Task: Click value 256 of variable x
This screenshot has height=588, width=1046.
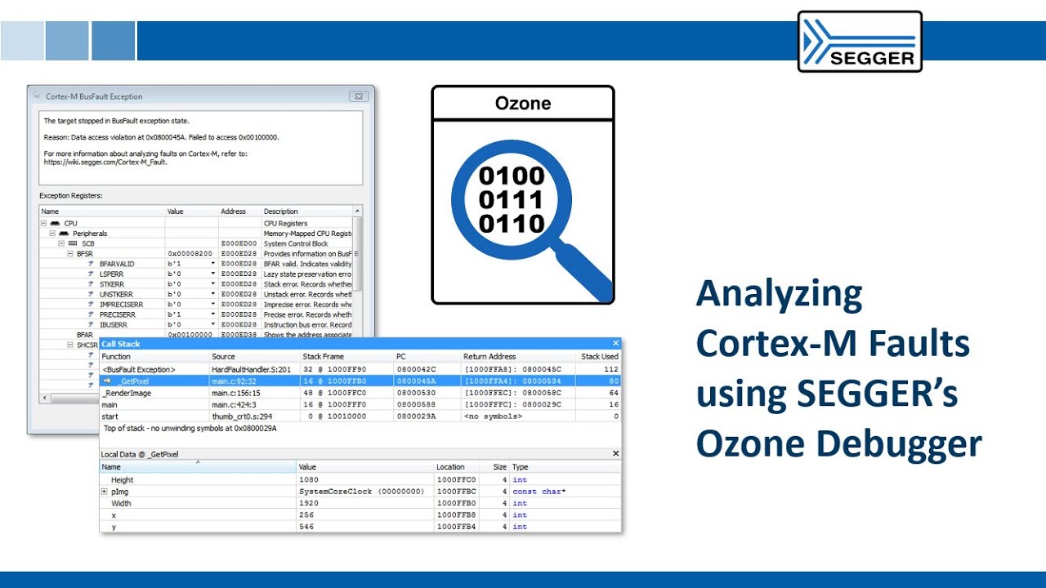Action: [306, 515]
